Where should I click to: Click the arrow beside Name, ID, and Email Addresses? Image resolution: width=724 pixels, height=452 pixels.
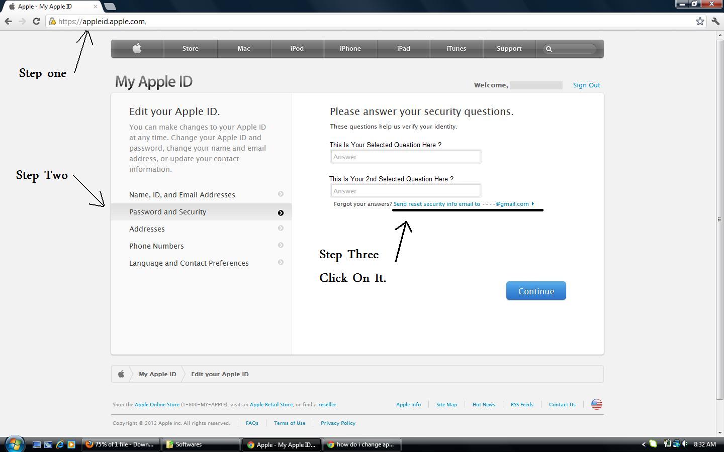point(281,194)
